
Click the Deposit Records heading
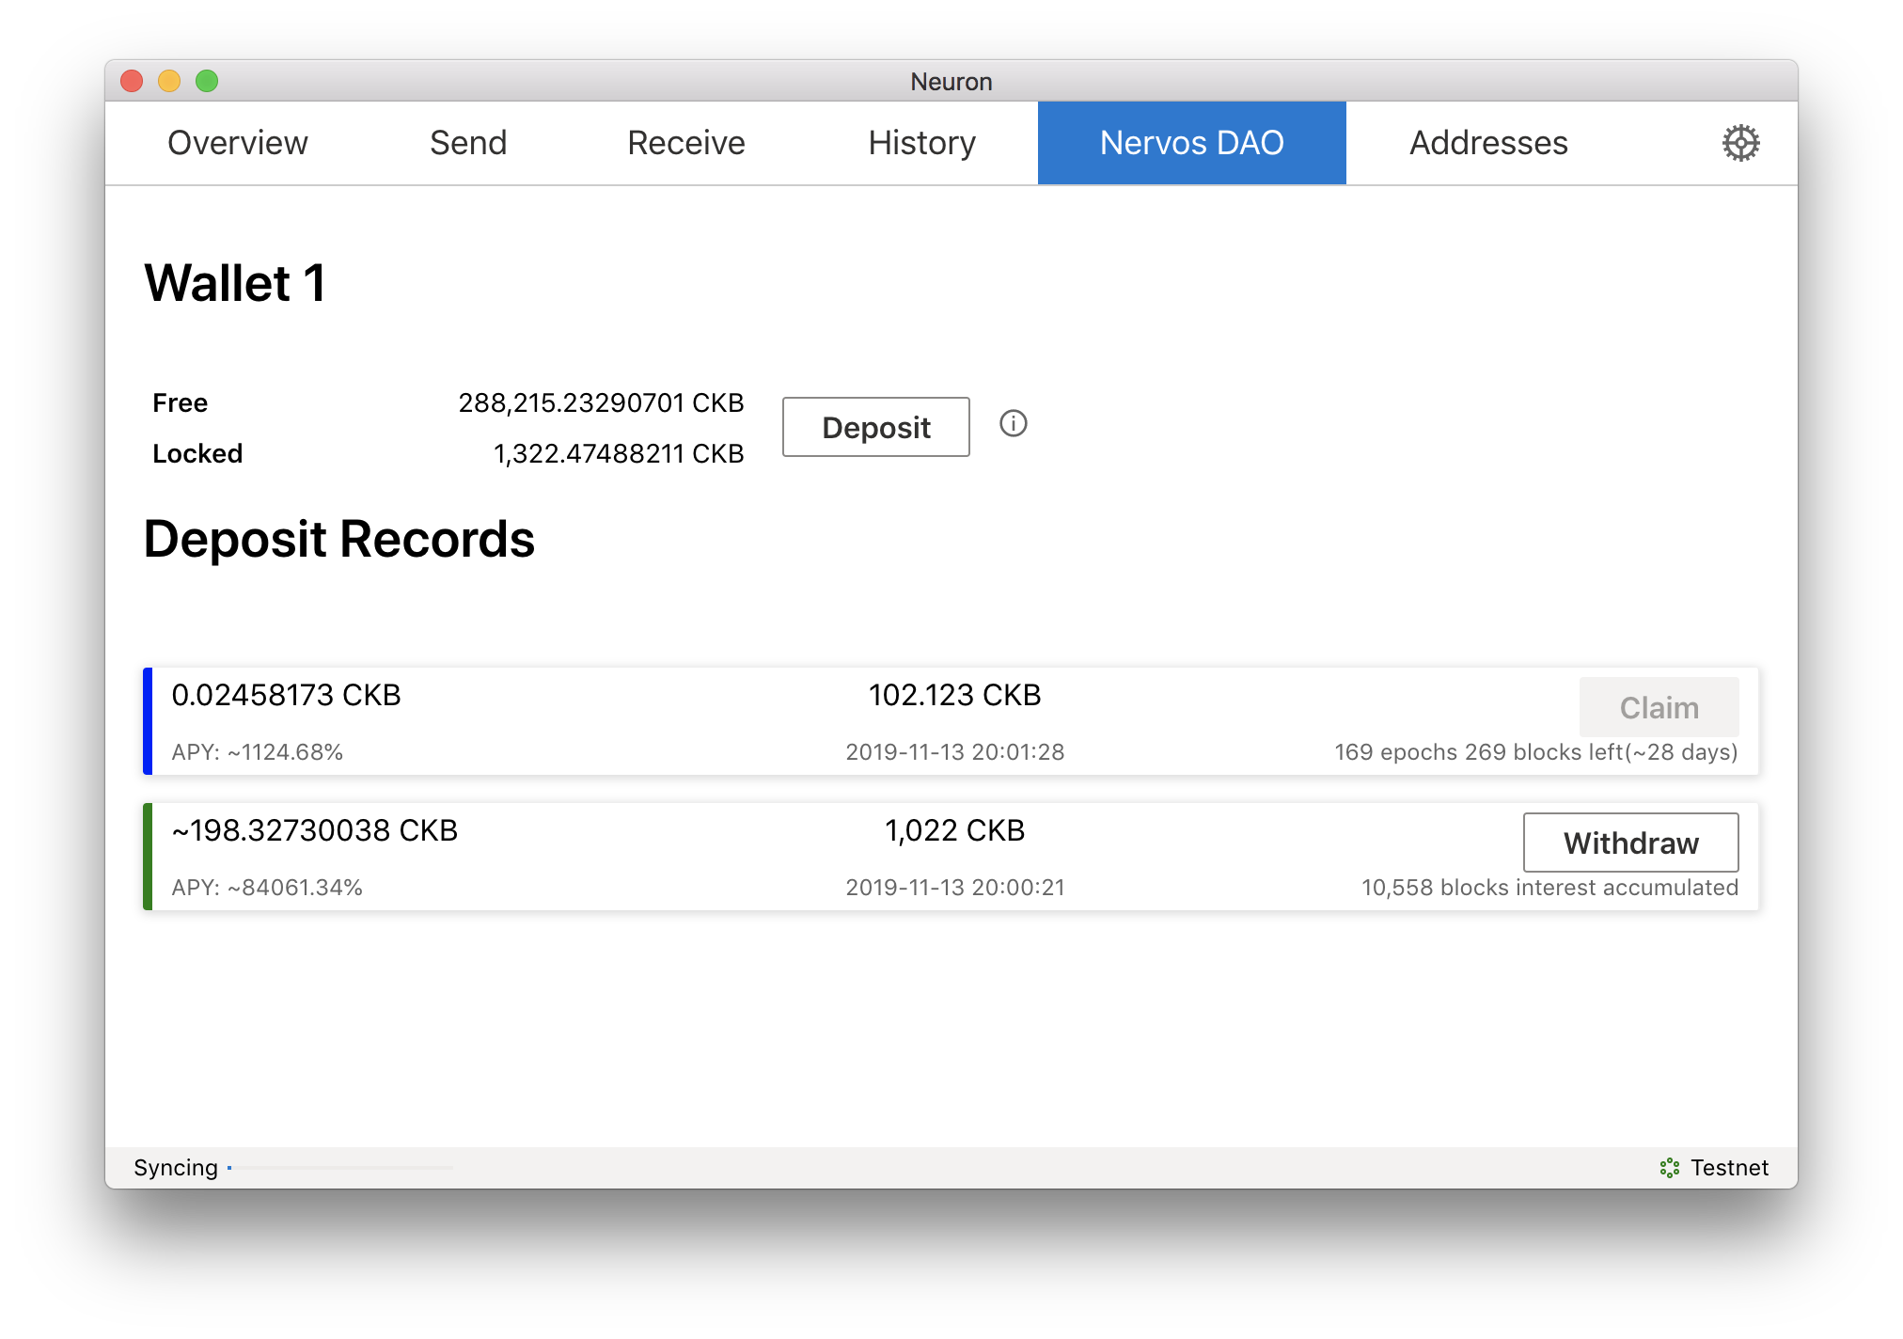point(338,539)
